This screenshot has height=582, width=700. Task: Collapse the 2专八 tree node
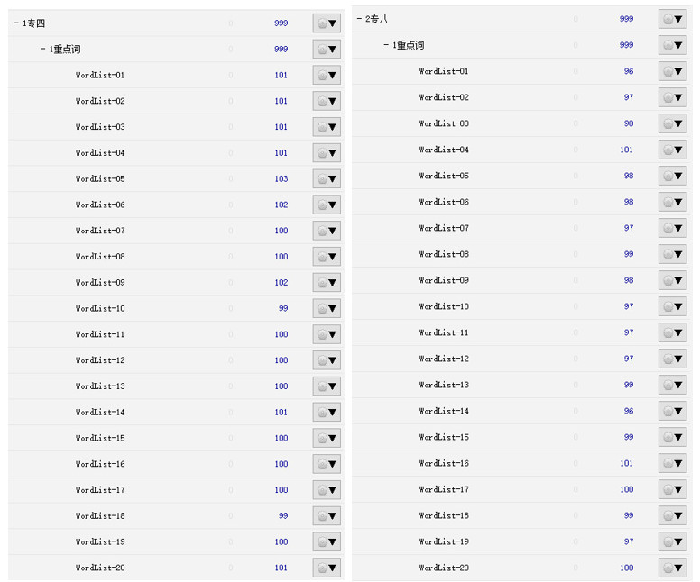tap(359, 19)
